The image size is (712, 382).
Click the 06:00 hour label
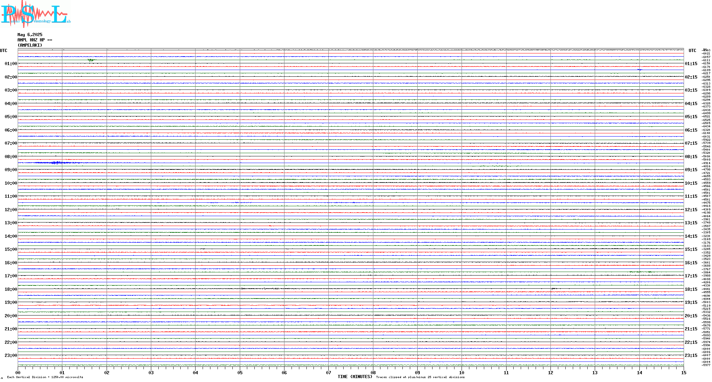pyautogui.click(x=11, y=130)
